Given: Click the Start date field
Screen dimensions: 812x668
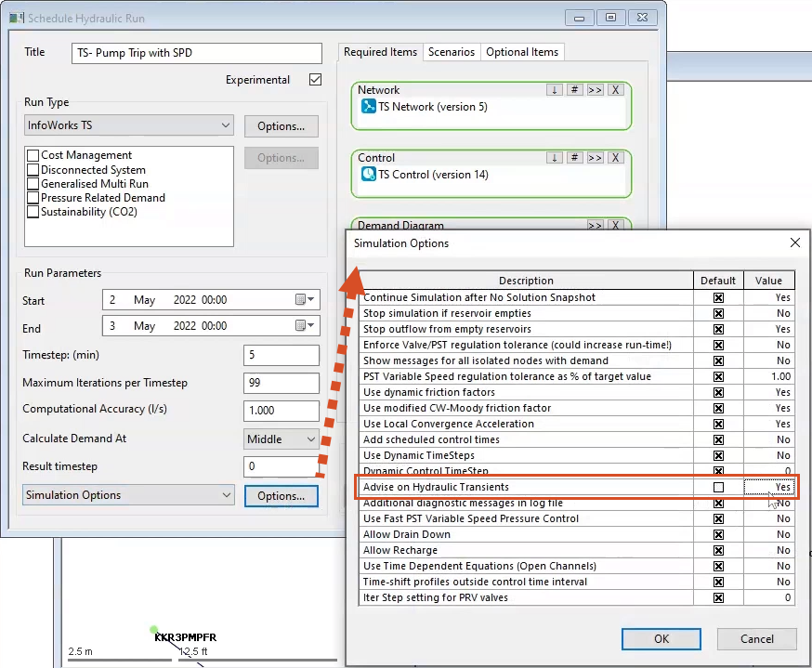Looking at the screenshot, I should [211, 300].
